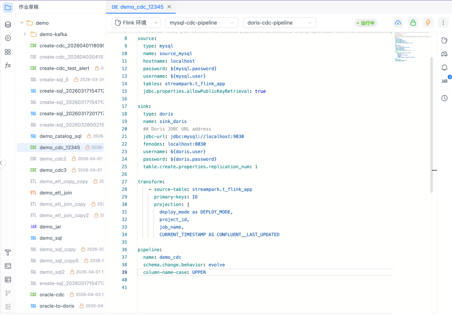
Task: Click the editor vertical scrollbar
Action: 431,125
